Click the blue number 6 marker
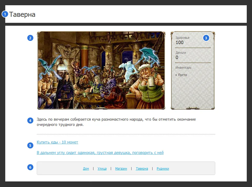The height and width of the screenshot is (187, 252). pos(30,167)
